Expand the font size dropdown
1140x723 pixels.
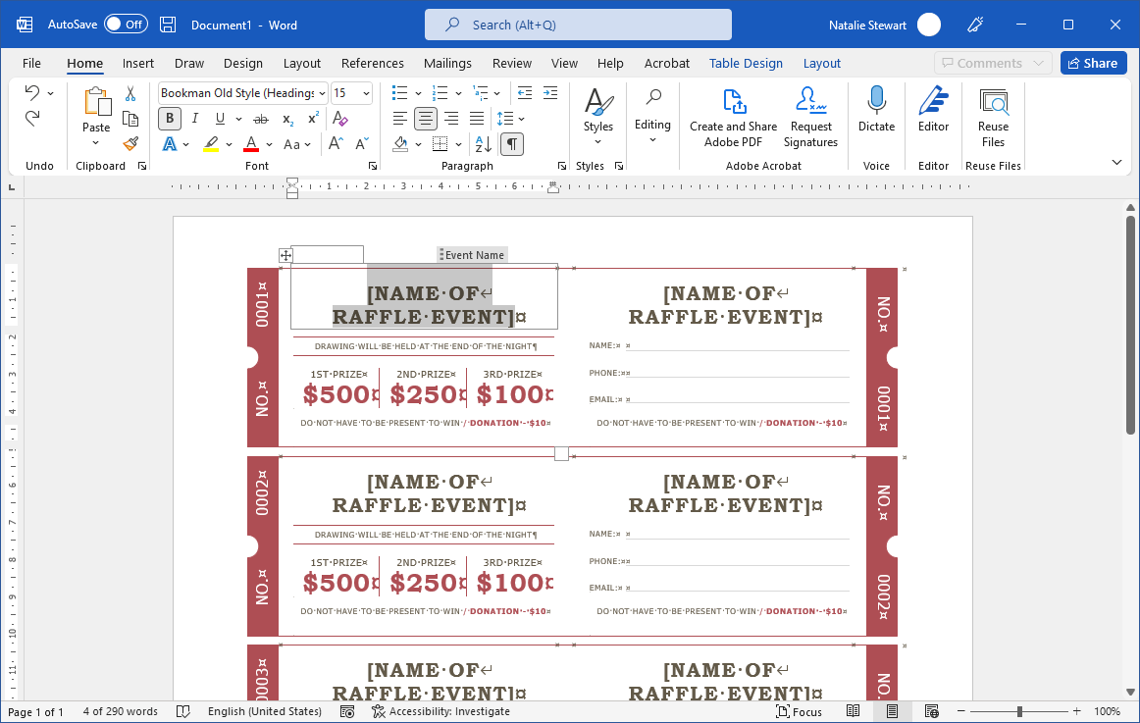[366, 93]
